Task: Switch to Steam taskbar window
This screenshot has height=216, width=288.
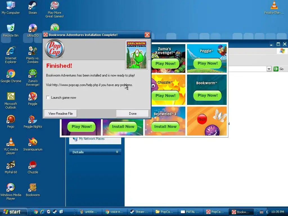Action: (139, 212)
